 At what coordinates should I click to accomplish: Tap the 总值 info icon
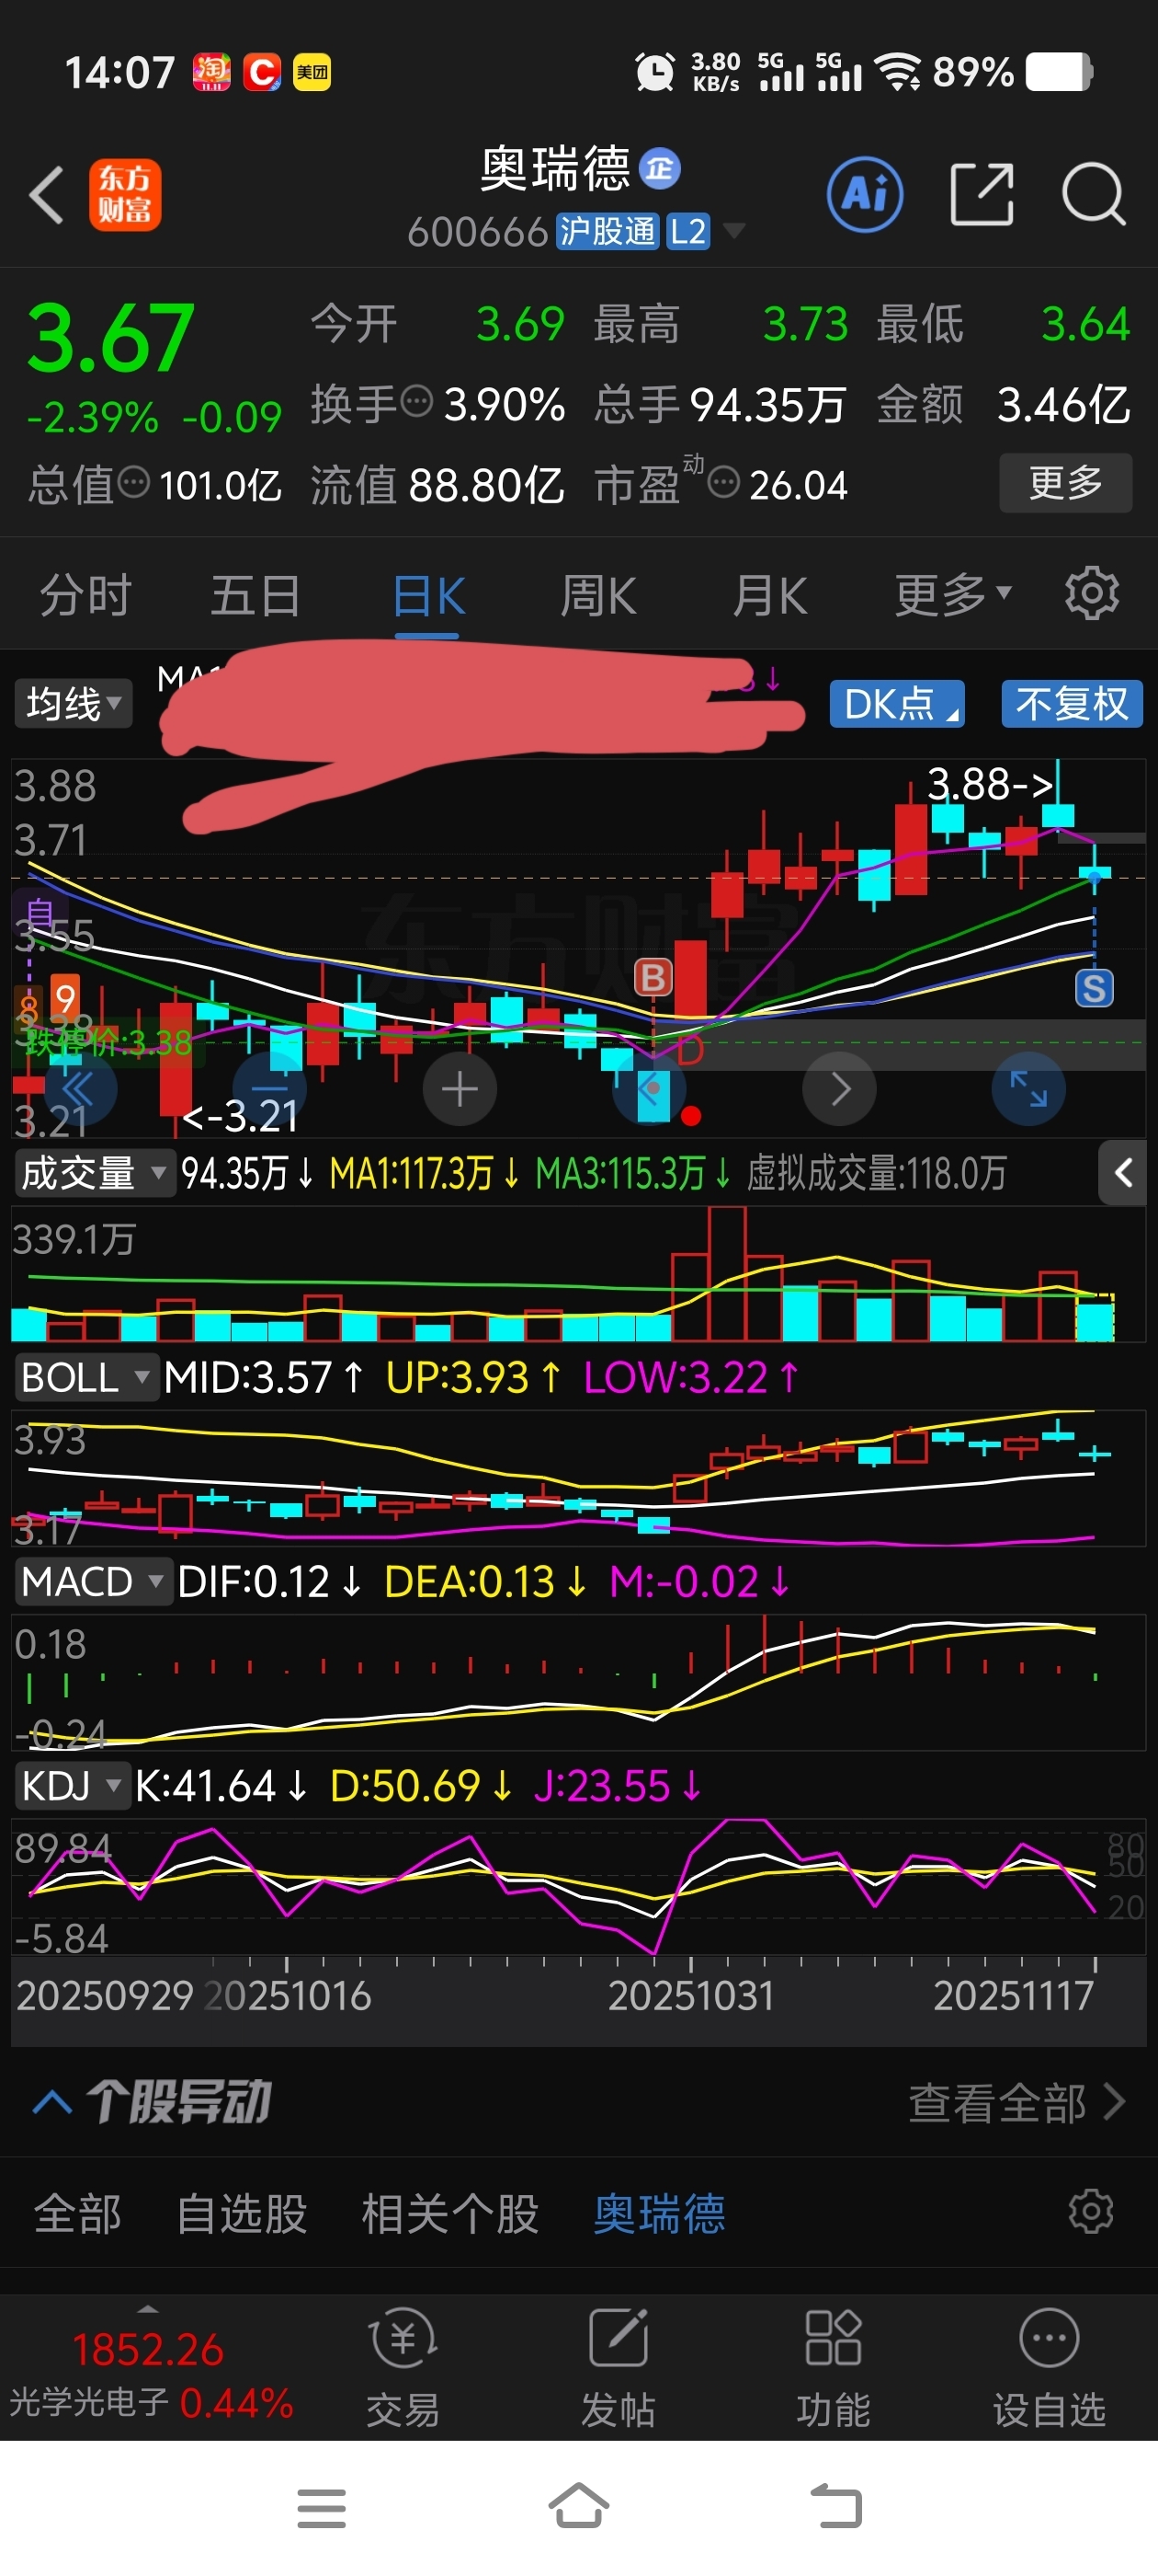coord(134,483)
